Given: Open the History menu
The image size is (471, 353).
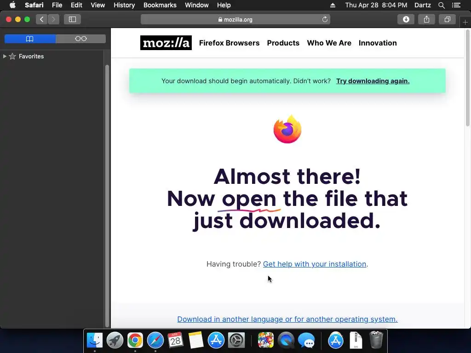Looking at the screenshot, I should click(124, 5).
